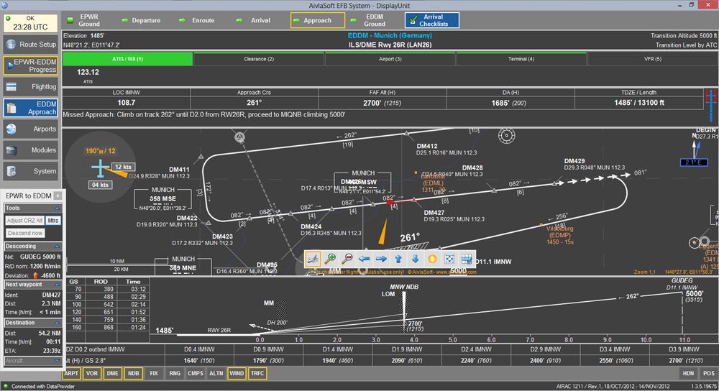Toggle the FIX map layer

pos(154,374)
